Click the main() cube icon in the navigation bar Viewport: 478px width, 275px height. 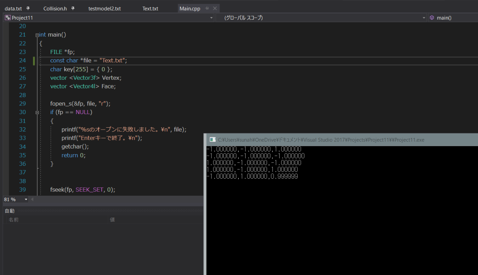click(x=432, y=18)
